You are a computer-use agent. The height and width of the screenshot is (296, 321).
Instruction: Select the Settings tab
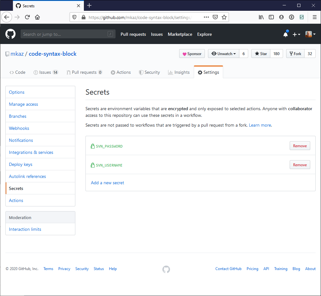pos(208,72)
